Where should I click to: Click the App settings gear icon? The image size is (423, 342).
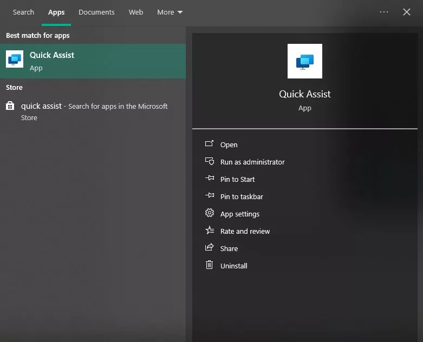click(210, 213)
